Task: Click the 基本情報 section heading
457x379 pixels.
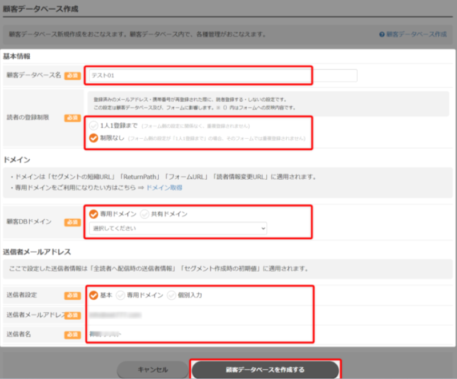Action: (x=17, y=57)
